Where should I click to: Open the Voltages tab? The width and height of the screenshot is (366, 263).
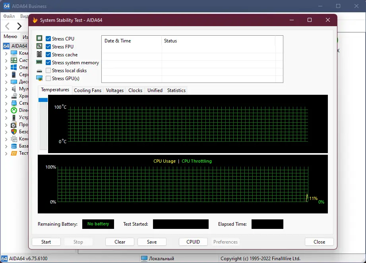114,90
